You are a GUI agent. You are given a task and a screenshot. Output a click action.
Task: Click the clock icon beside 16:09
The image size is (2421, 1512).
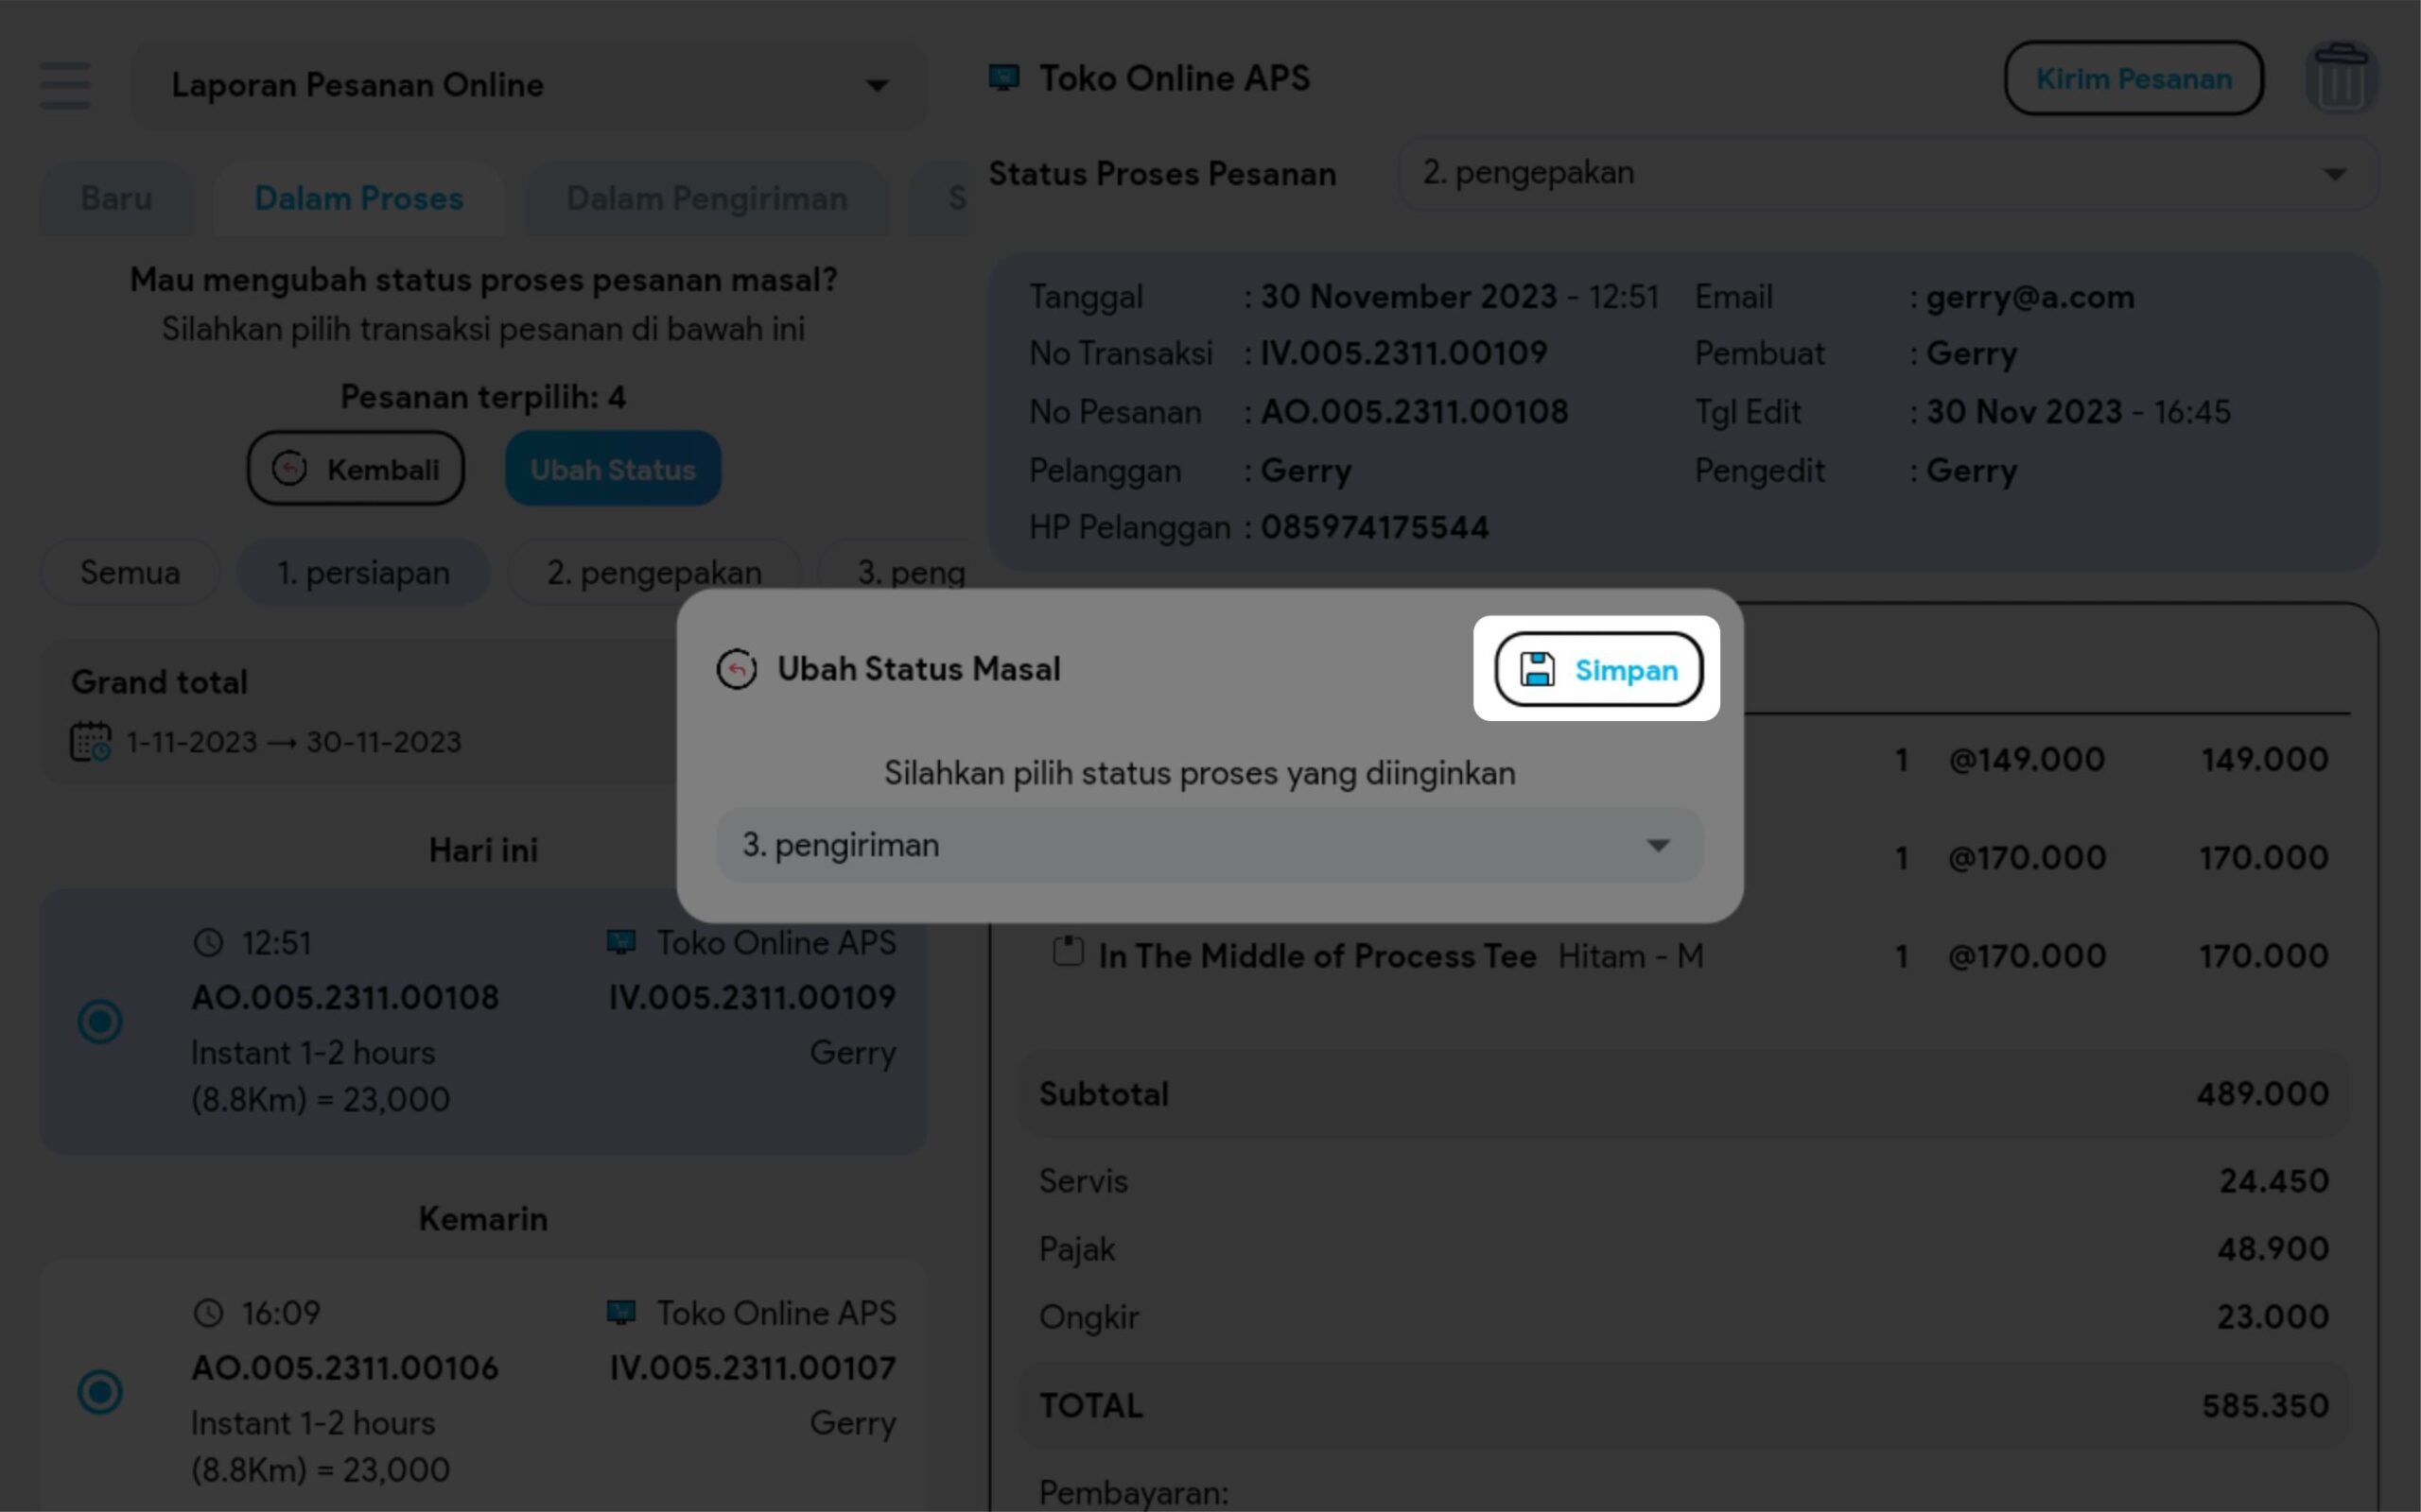(208, 1313)
